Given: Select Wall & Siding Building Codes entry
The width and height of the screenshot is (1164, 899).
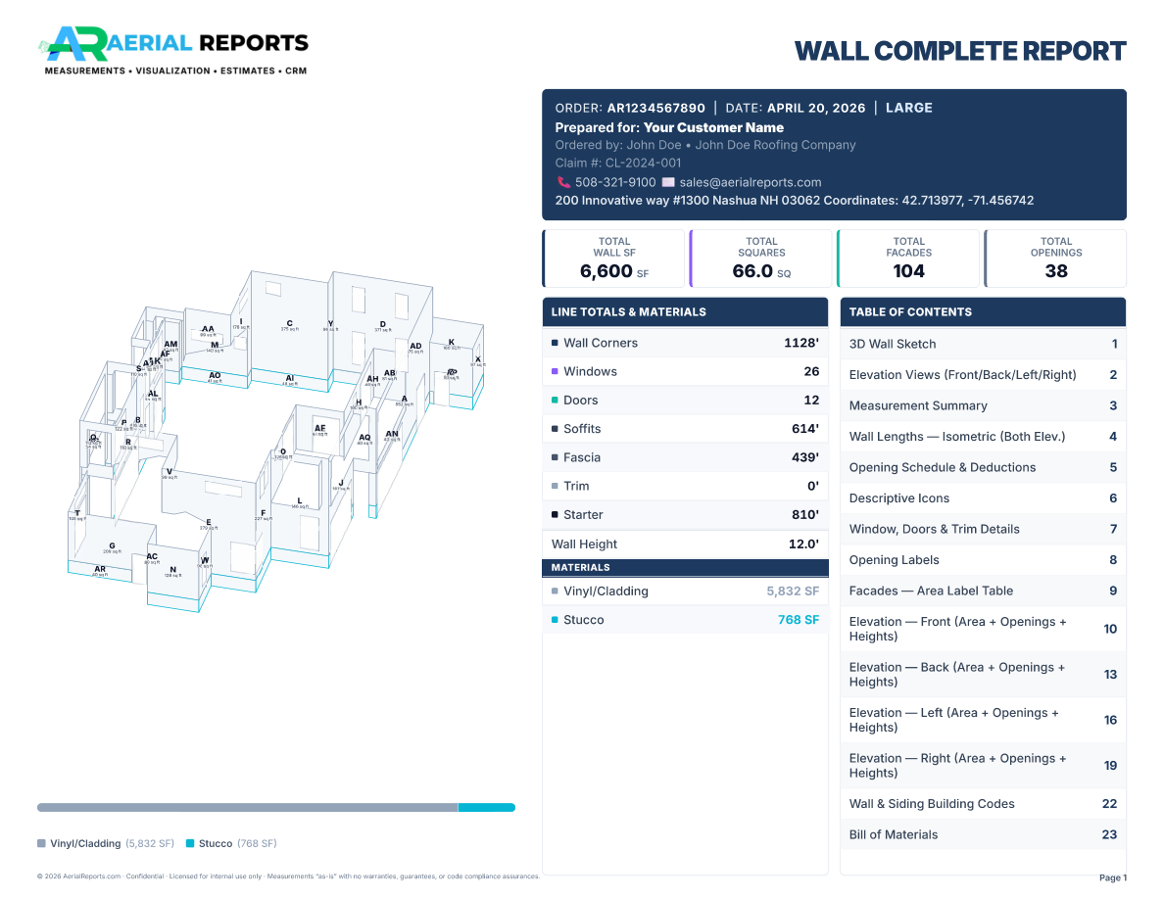Looking at the screenshot, I should [x=983, y=804].
